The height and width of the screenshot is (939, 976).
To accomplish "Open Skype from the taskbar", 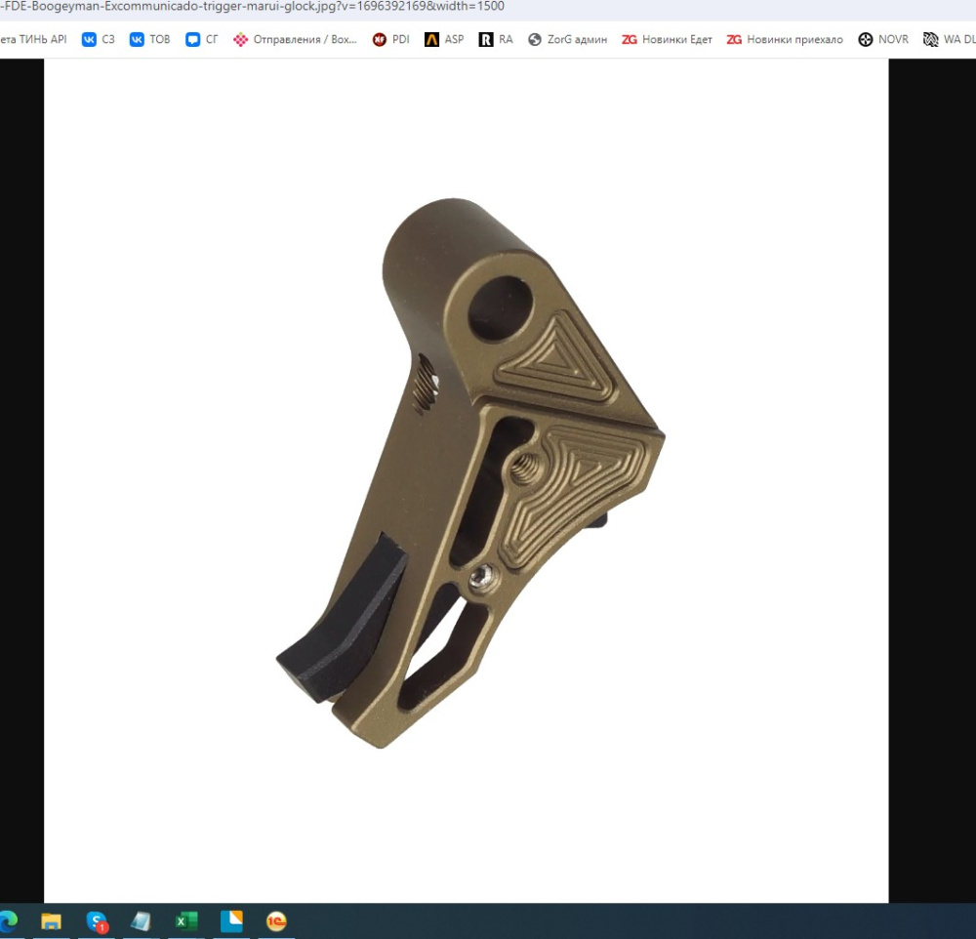I will [97, 921].
